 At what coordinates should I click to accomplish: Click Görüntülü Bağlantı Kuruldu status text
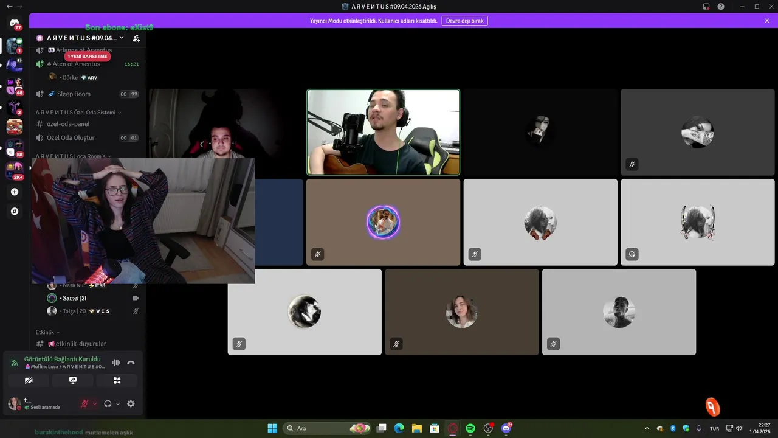coord(62,359)
